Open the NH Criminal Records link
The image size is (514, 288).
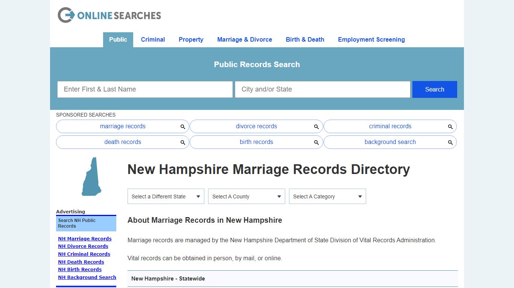click(84, 254)
